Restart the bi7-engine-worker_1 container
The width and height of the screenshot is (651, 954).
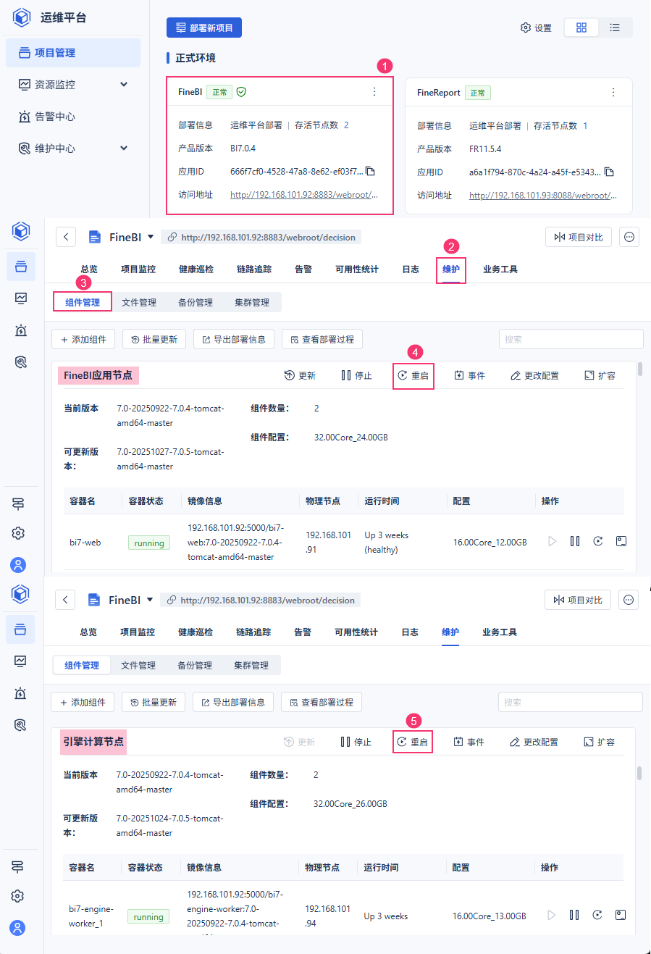(597, 915)
